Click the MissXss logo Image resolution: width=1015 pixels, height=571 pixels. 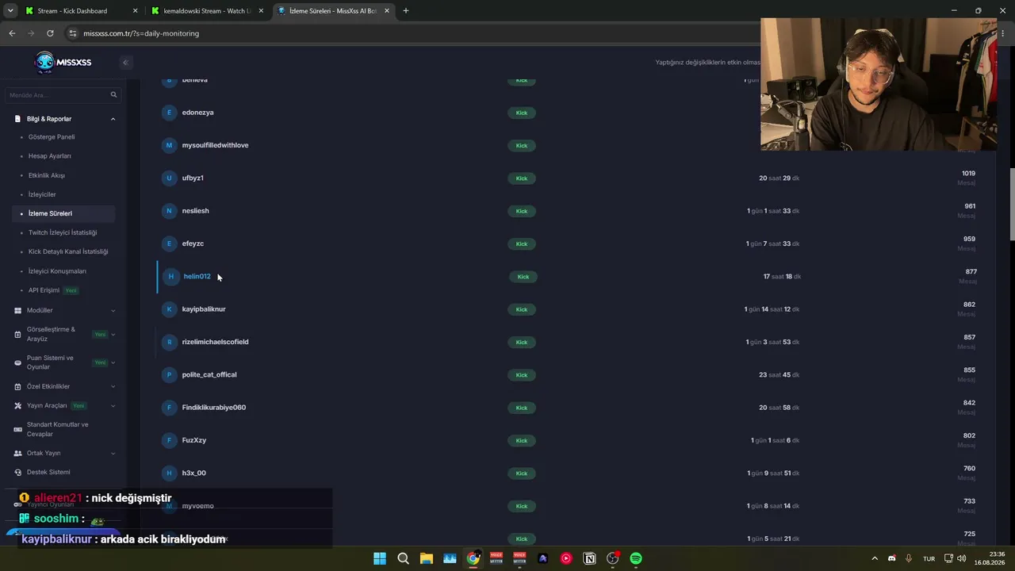[x=63, y=62]
